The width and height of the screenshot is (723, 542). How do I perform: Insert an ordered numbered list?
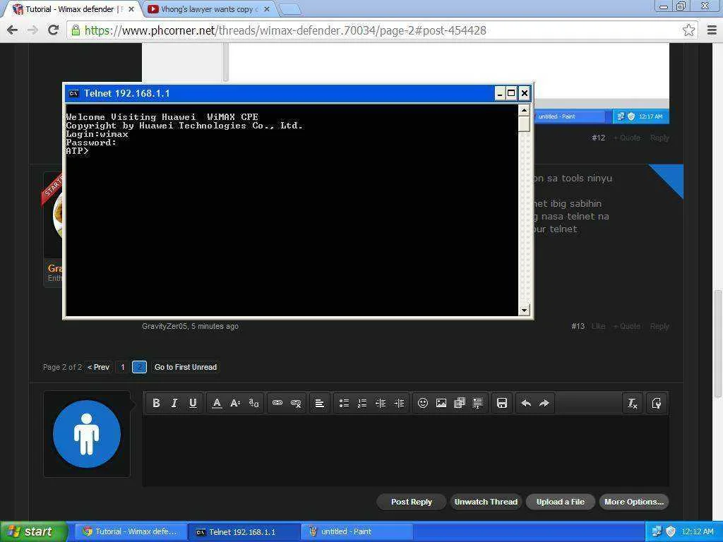coord(362,403)
